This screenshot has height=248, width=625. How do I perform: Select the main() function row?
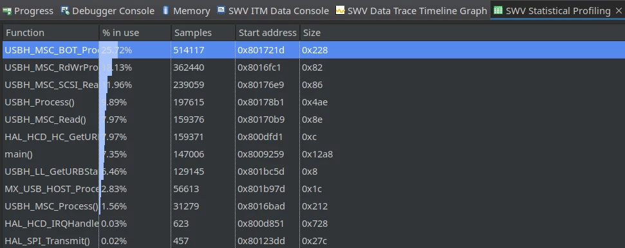[313, 154]
